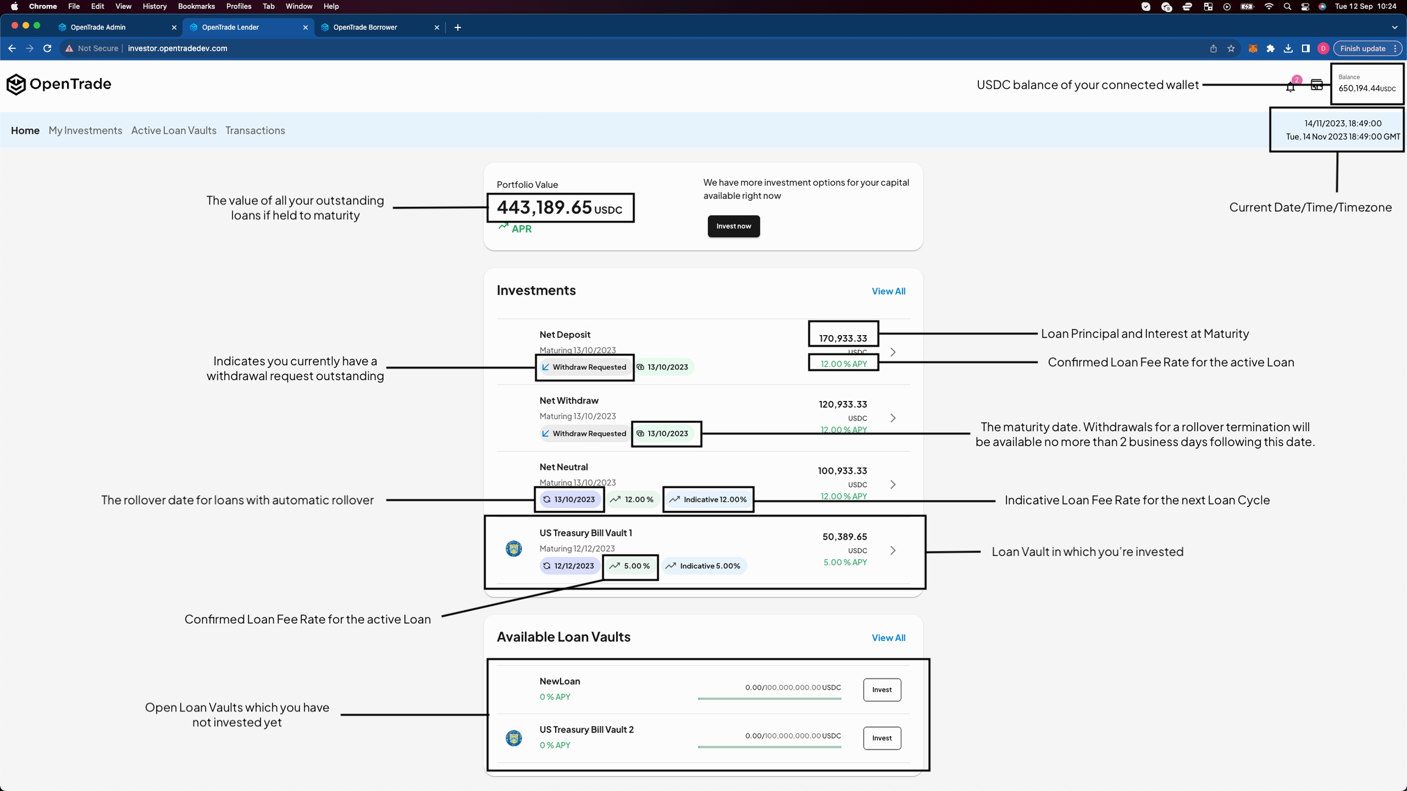Open Chrome extensions puzzle icon
The width and height of the screenshot is (1407, 791).
(1270, 49)
